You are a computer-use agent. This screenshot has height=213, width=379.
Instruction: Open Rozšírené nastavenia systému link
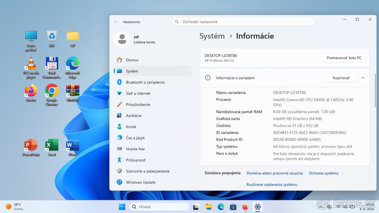(272, 185)
